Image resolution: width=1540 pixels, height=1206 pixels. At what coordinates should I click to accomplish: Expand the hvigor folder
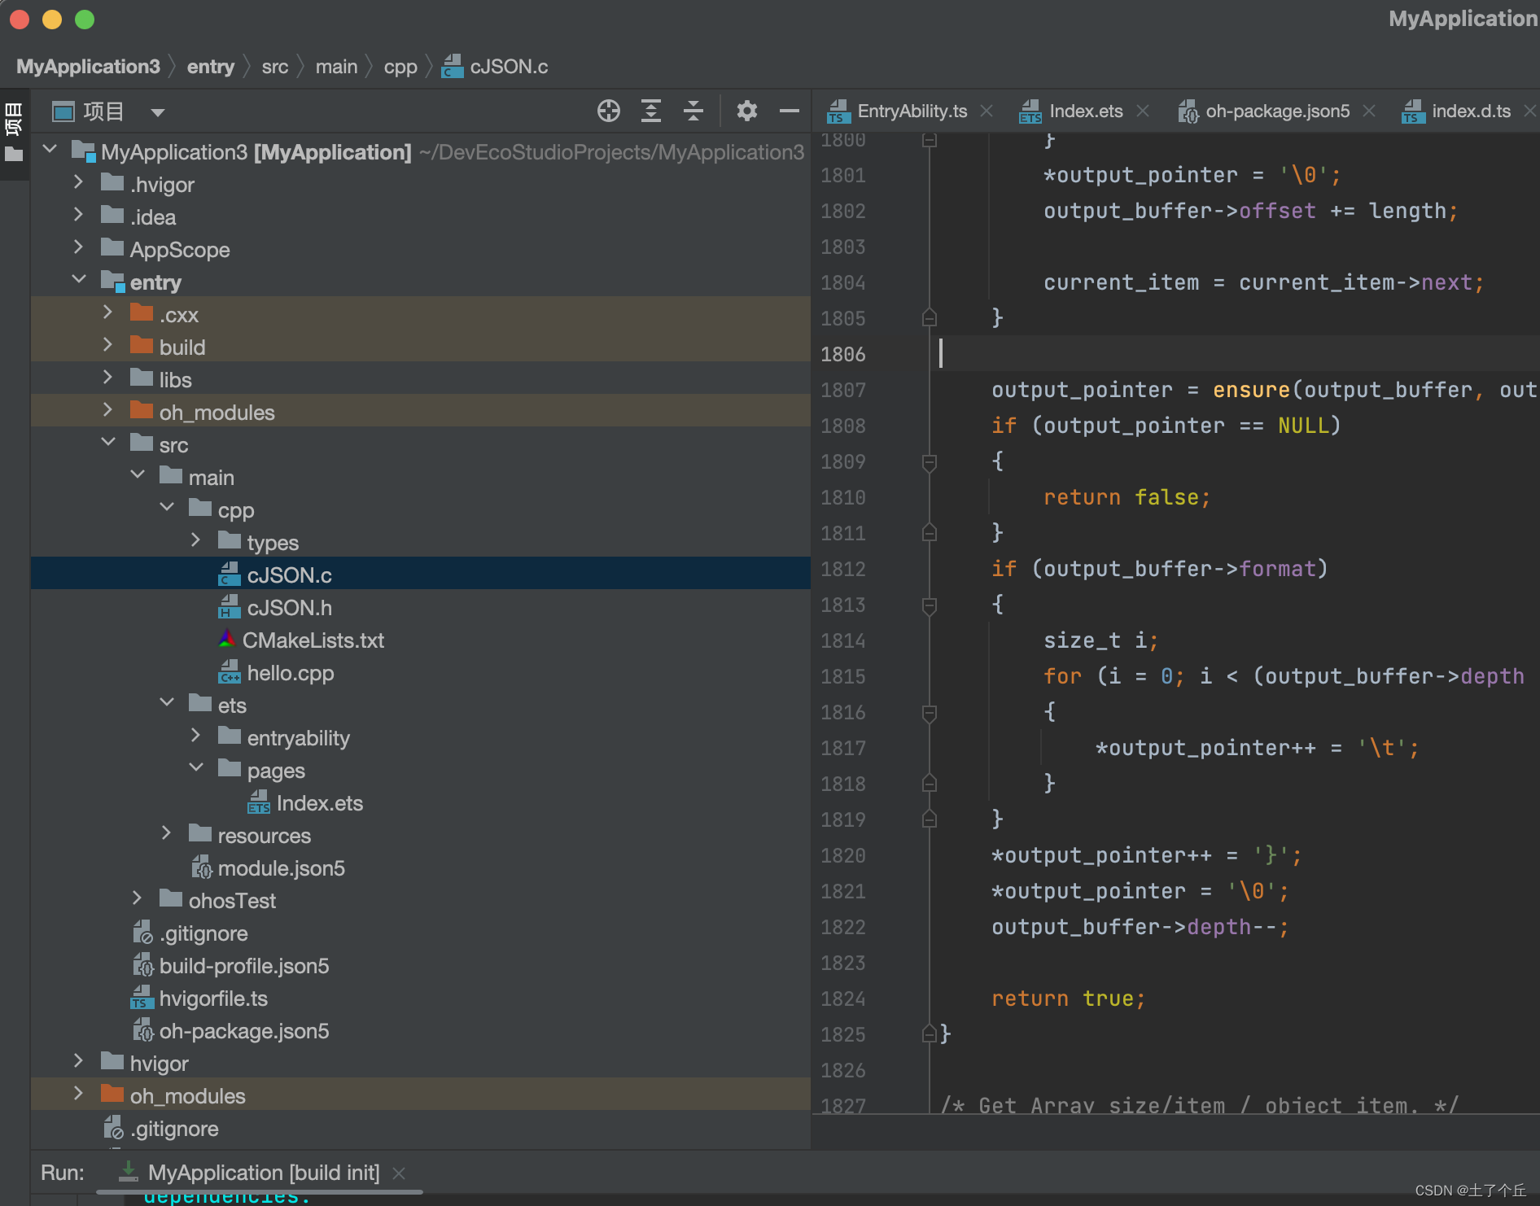(78, 1061)
